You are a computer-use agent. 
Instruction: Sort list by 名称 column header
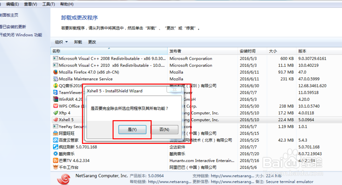[109, 51]
